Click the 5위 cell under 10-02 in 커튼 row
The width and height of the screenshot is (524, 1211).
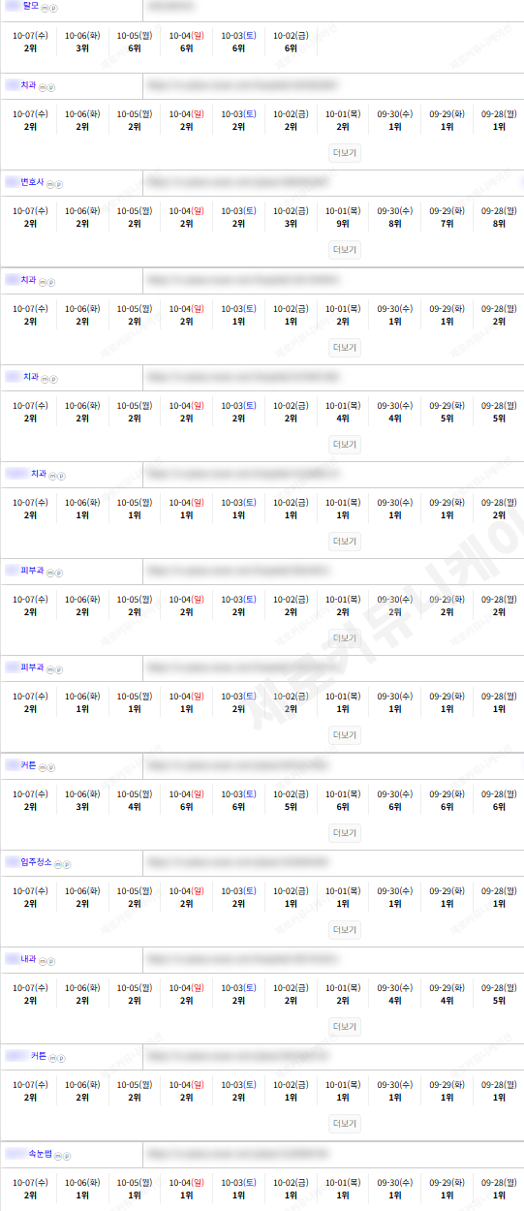point(291,807)
